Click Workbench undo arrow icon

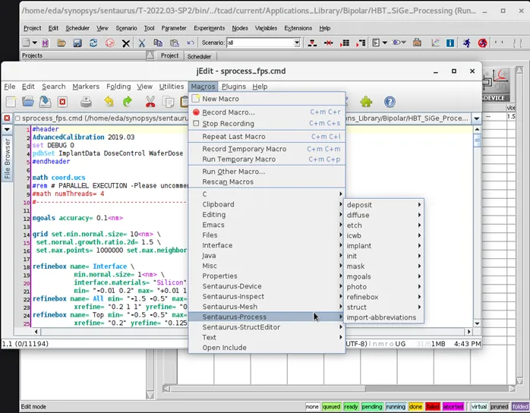click(x=191, y=43)
